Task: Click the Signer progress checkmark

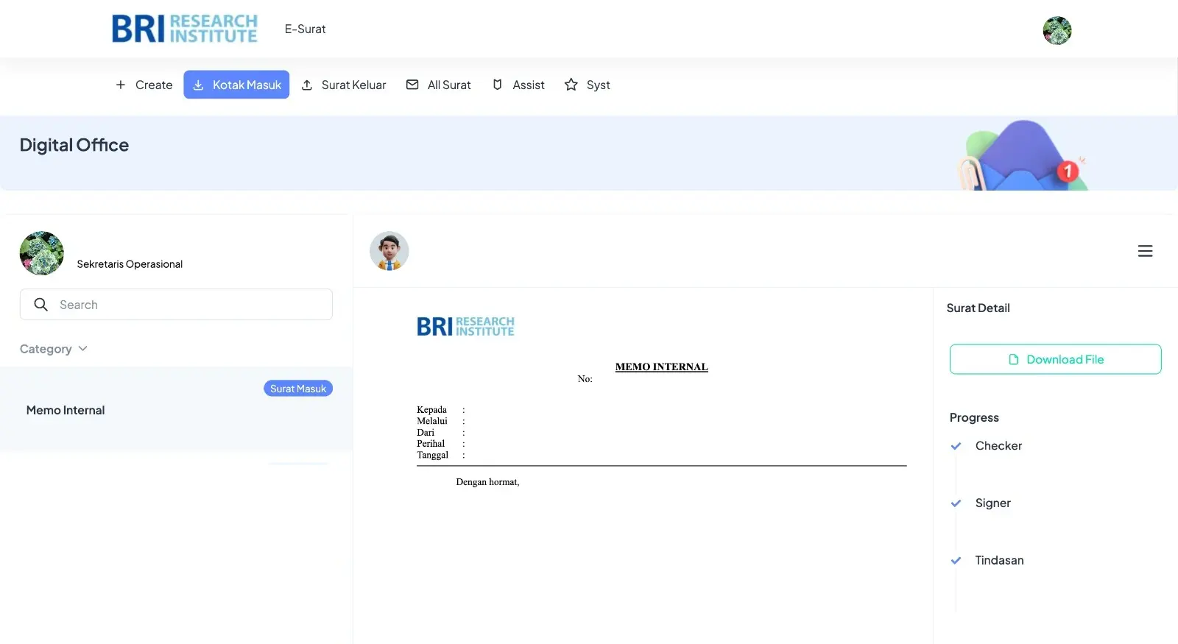Action: 956,503
